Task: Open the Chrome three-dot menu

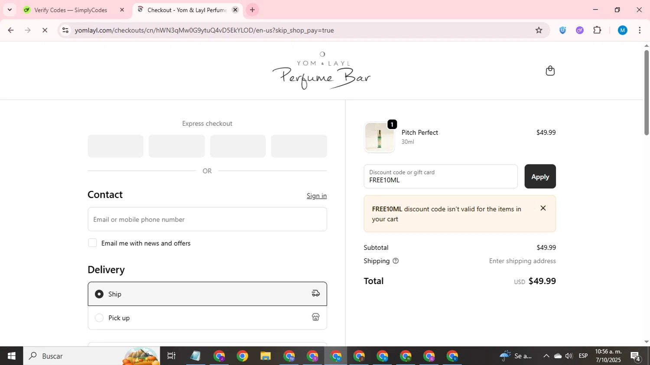Action: click(640, 30)
